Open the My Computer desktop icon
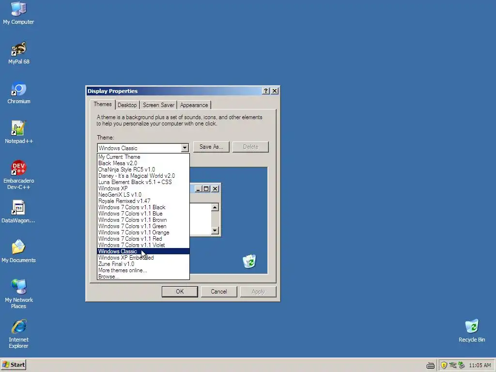Image resolution: width=496 pixels, height=372 pixels. pos(18,13)
